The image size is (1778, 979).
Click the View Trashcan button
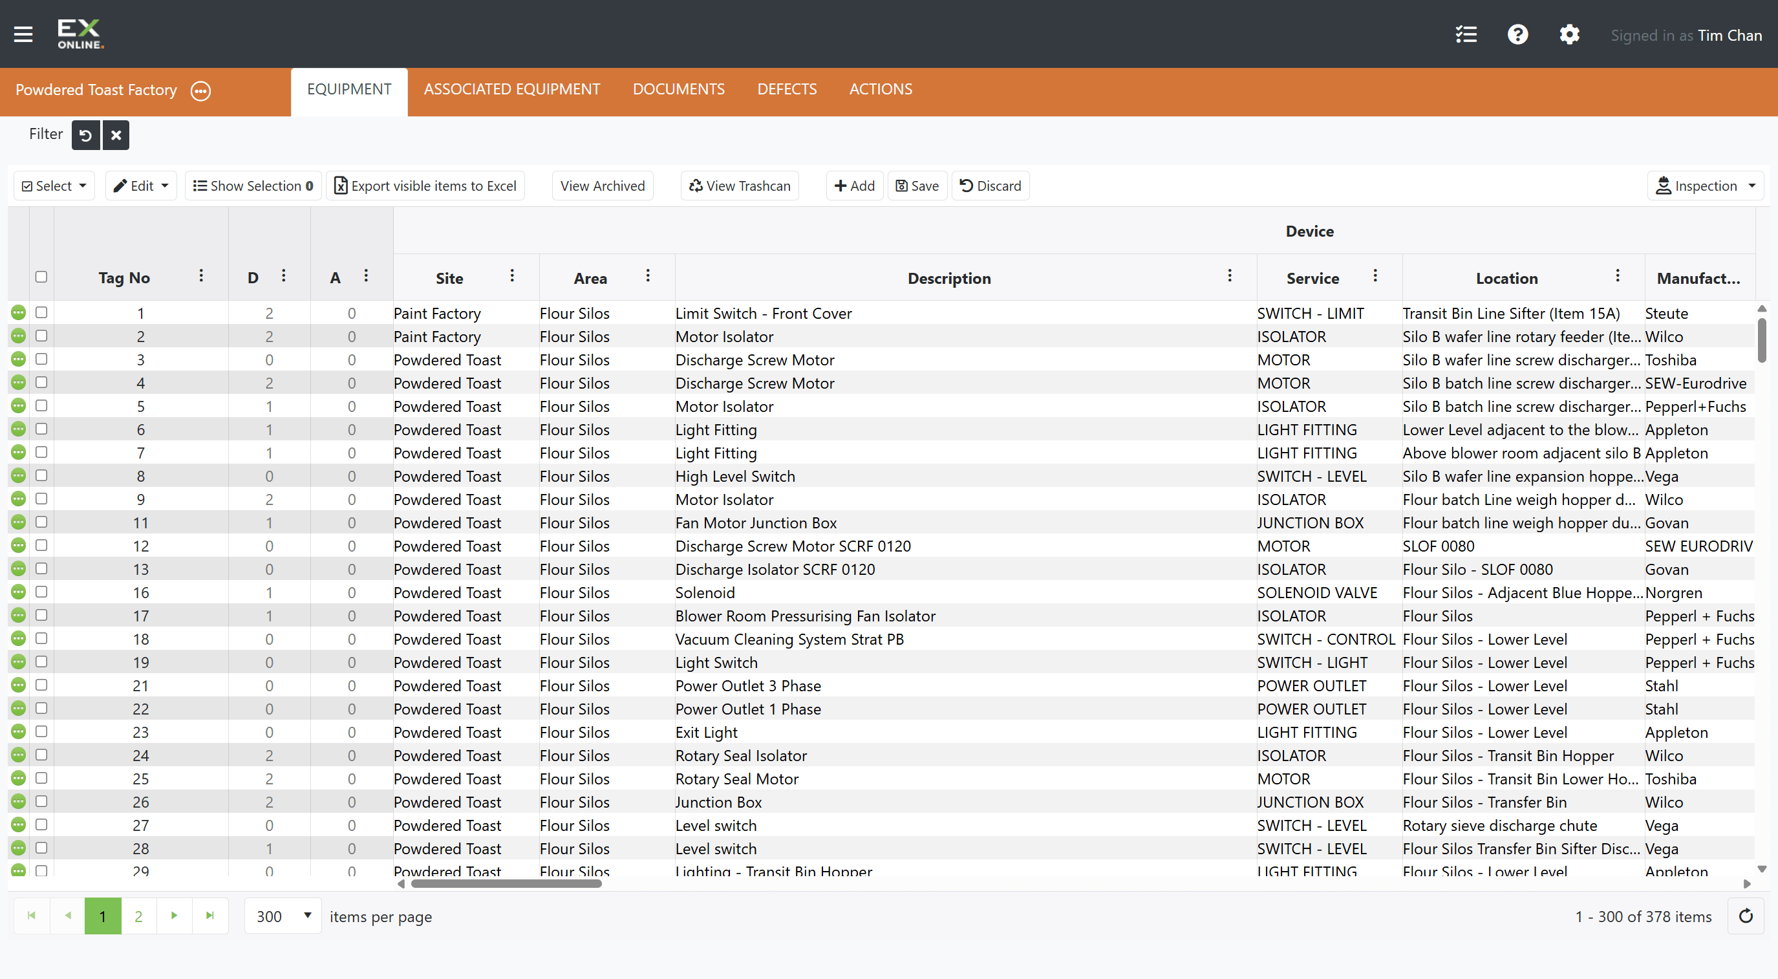(739, 186)
